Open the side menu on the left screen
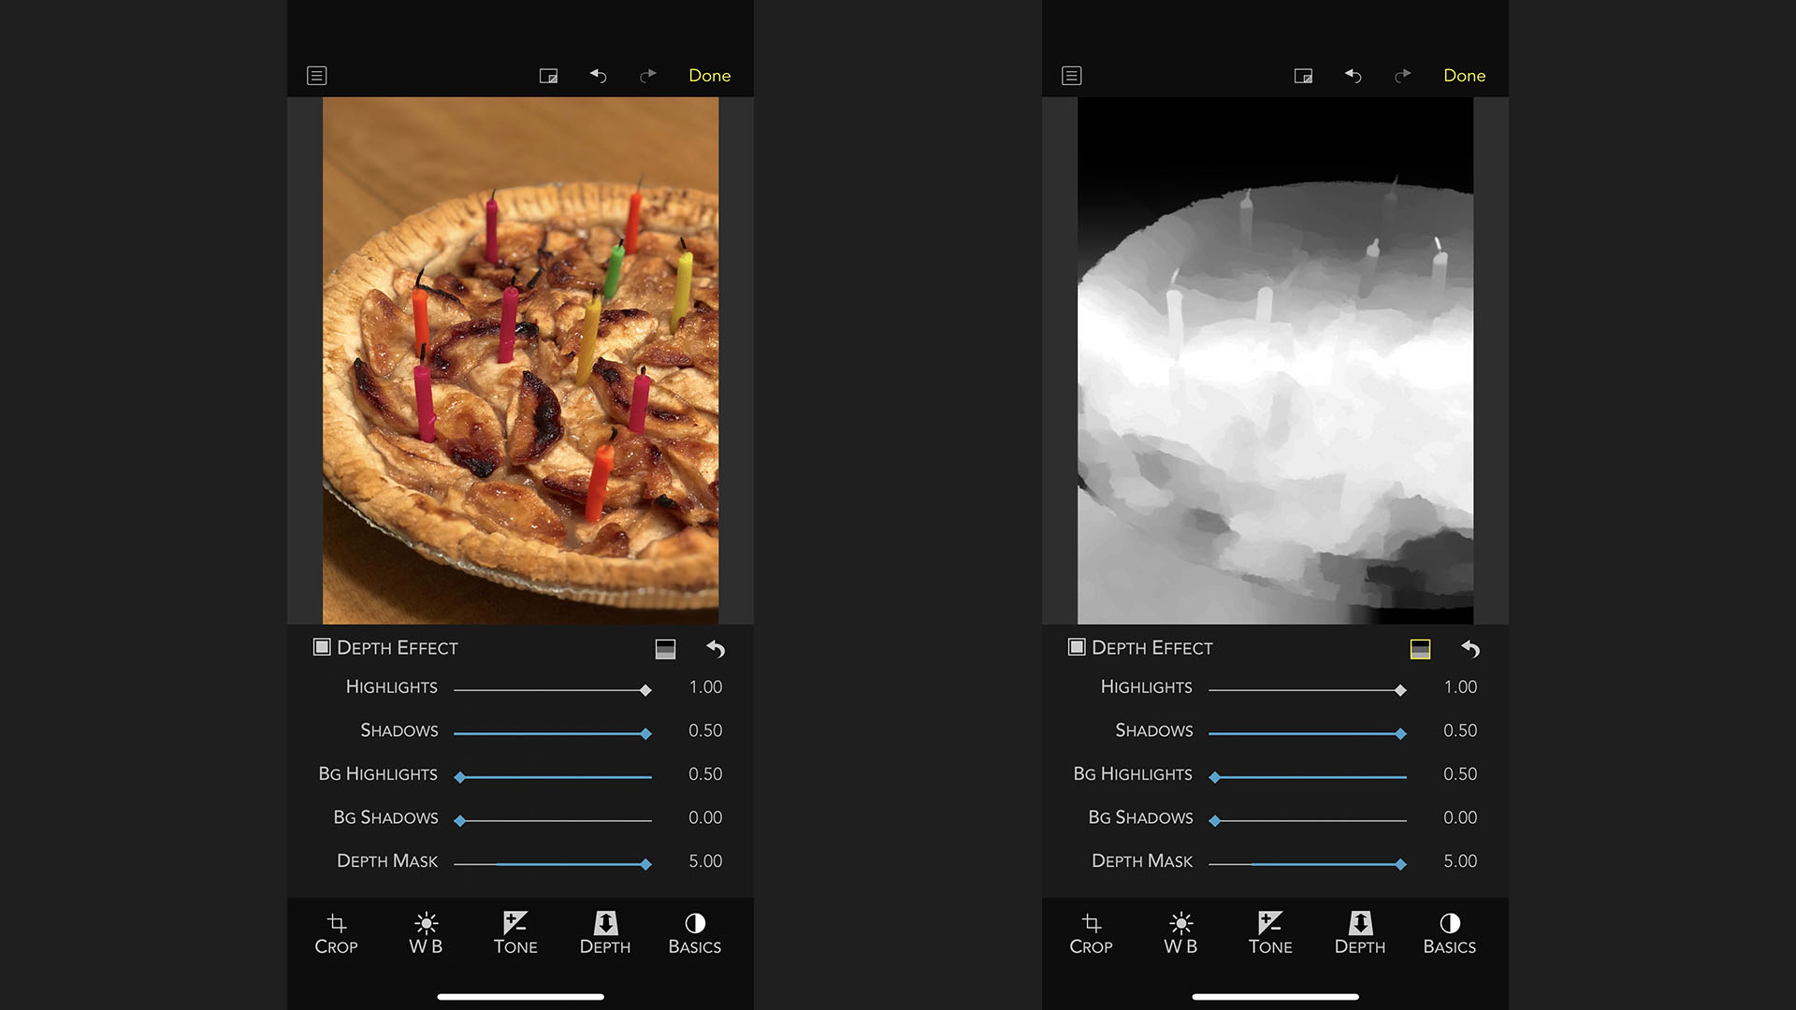This screenshot has height=1010, width=1796. click(316, 76)
